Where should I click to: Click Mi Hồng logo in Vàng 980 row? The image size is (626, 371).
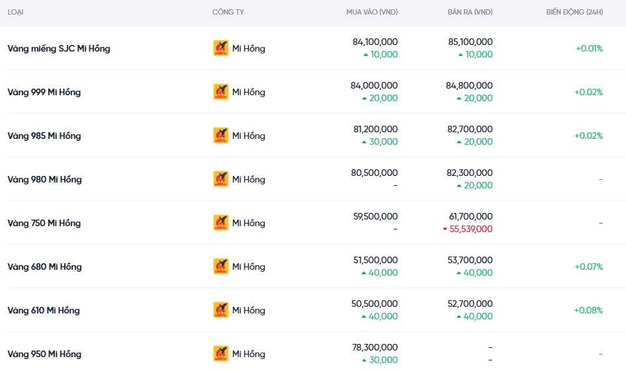tap(220, 179)
